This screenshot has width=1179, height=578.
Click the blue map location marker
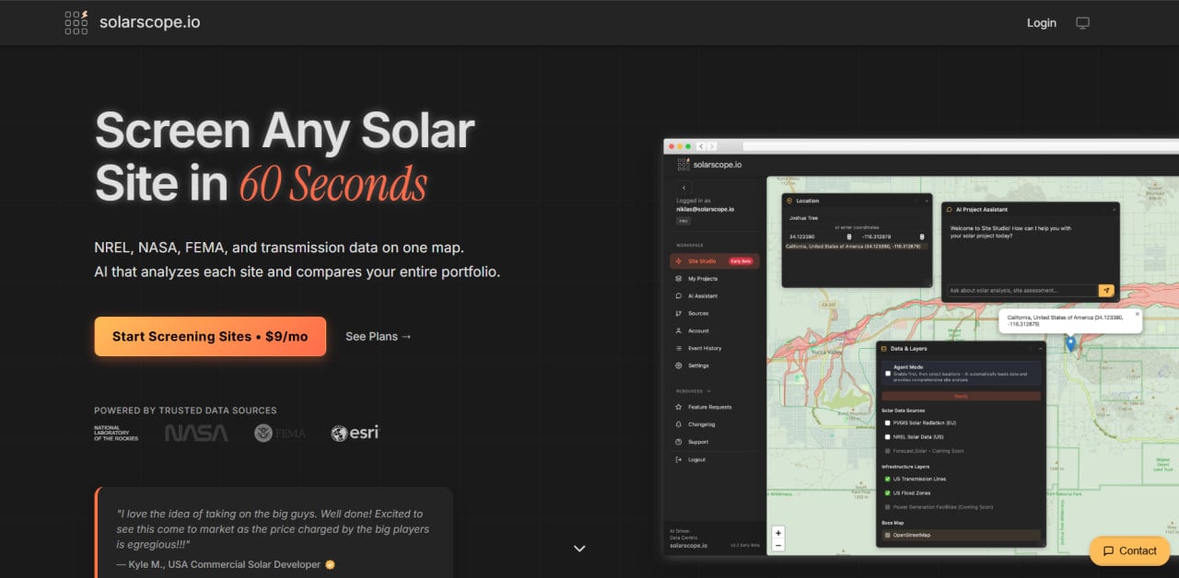coord(1070,343)
